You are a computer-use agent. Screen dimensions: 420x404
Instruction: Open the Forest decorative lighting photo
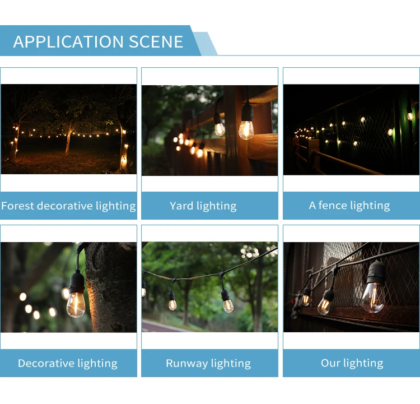[x=68, y=129]
